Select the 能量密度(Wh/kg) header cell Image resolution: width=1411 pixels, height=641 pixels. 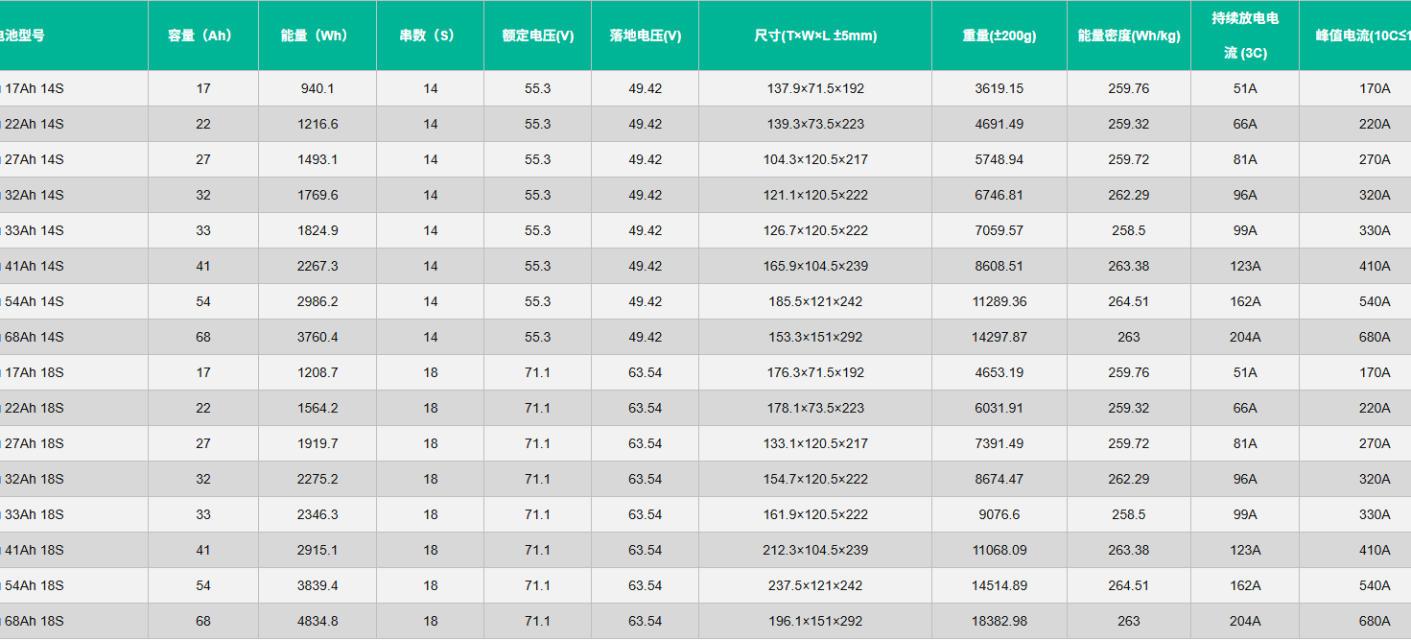coord(1128,36)
